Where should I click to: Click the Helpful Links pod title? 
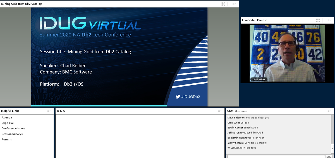click(x=10, y=111)
